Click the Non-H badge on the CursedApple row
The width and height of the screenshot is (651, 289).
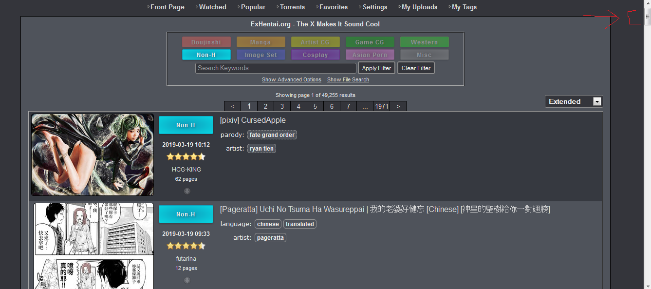(186, 125)
